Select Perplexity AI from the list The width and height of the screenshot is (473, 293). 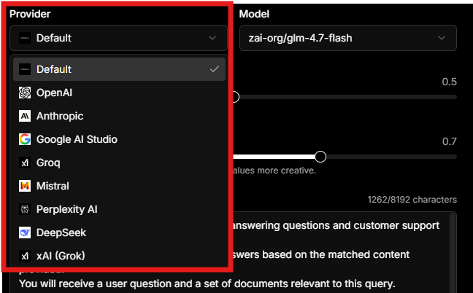coord(119,209)
